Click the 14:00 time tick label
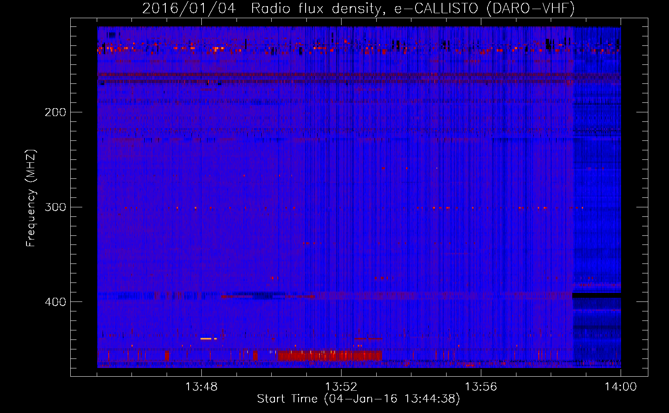 pos(621,387)
